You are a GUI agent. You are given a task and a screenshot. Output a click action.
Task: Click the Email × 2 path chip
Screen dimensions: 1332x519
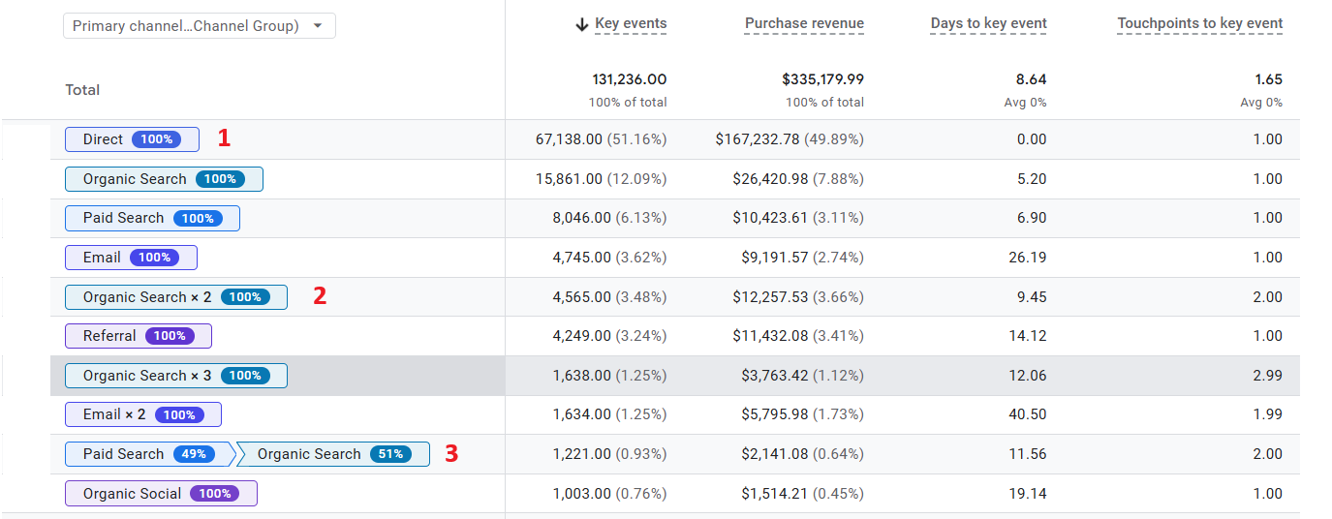142,414
